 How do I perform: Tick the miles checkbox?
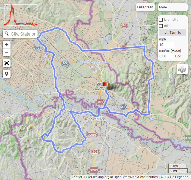click(x=161, y=26)
